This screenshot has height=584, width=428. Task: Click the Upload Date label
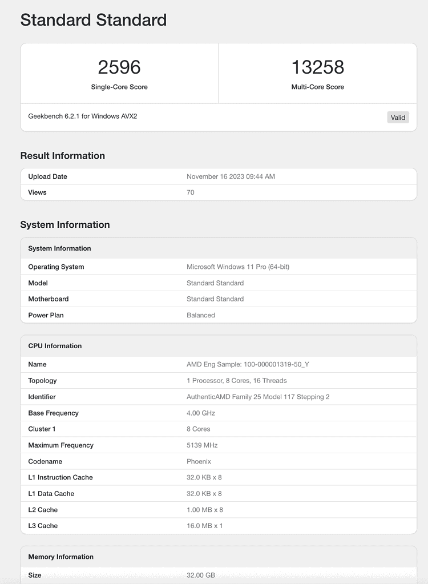[47, 176]
